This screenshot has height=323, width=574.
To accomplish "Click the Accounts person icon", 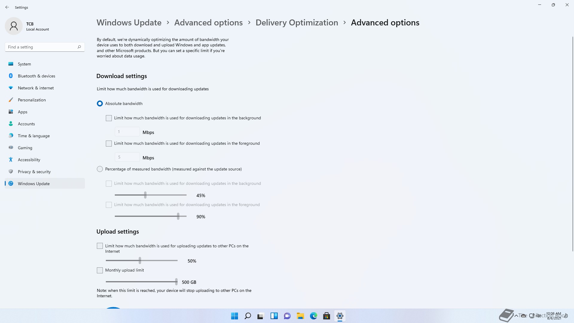I will click(x=11, y=124).
